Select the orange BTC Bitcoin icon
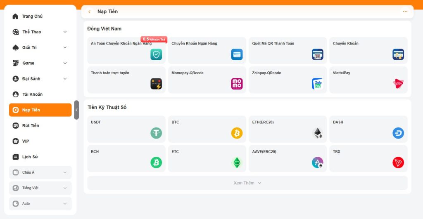 pos(237,133)
